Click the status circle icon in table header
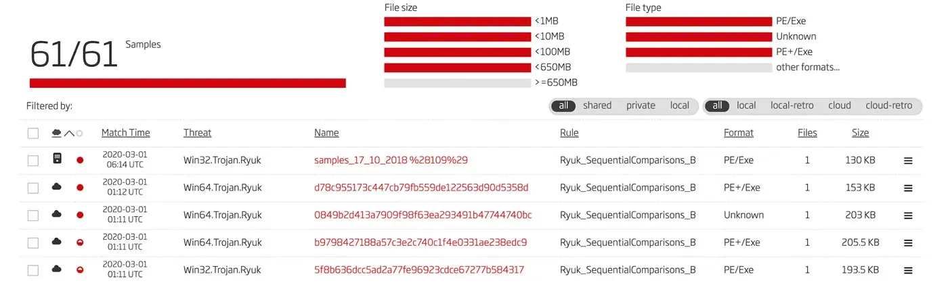Viewport: 948px width, 283px height. (79, 133)
